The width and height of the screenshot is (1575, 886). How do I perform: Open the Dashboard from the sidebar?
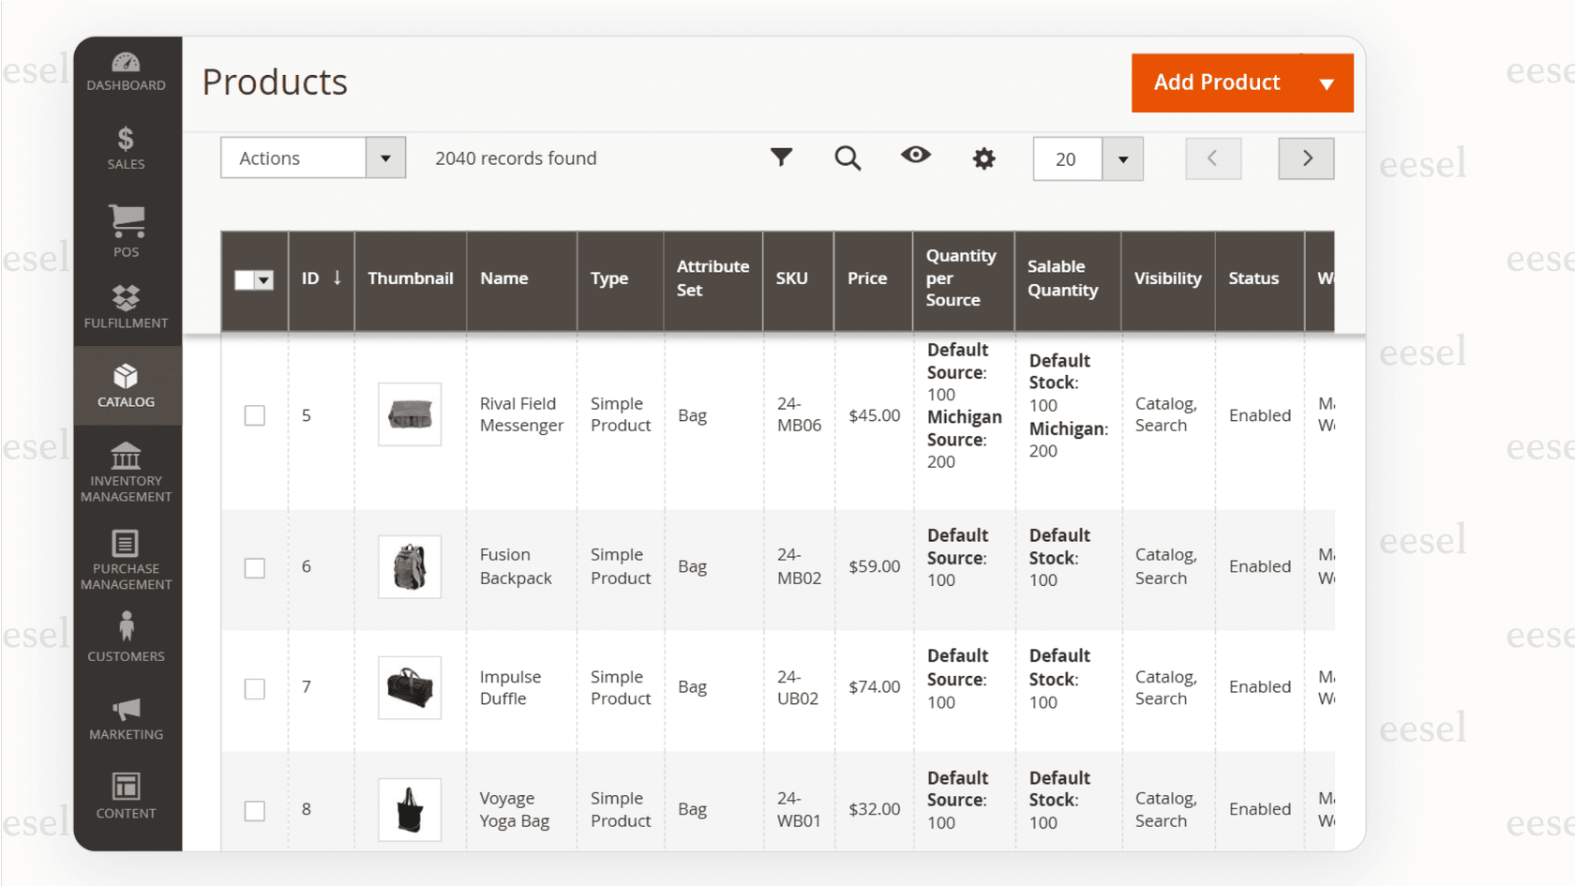127,70
